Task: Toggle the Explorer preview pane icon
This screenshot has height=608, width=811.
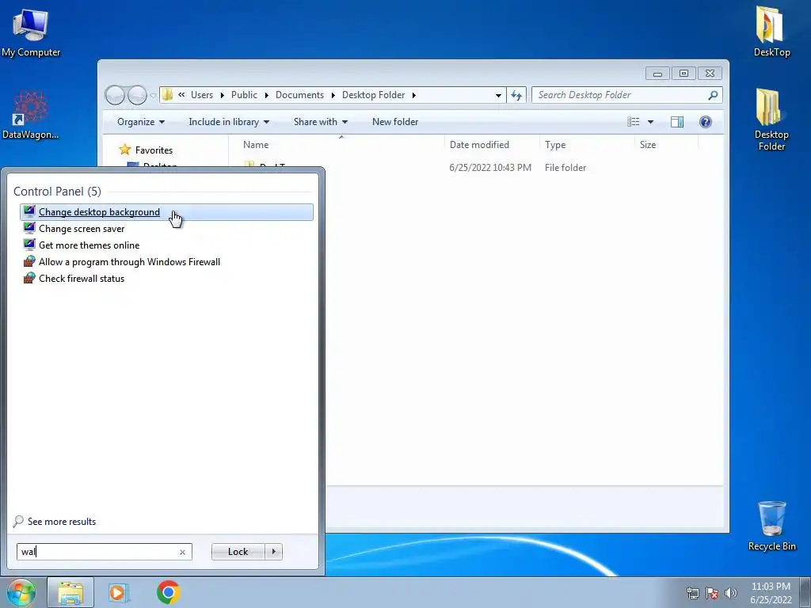Action: click(x=676, y=121)
